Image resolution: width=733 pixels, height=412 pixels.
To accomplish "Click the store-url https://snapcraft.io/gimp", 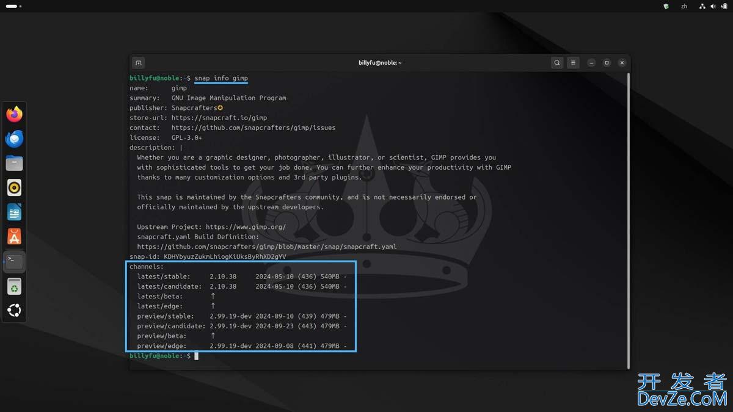I will point(219,118).
